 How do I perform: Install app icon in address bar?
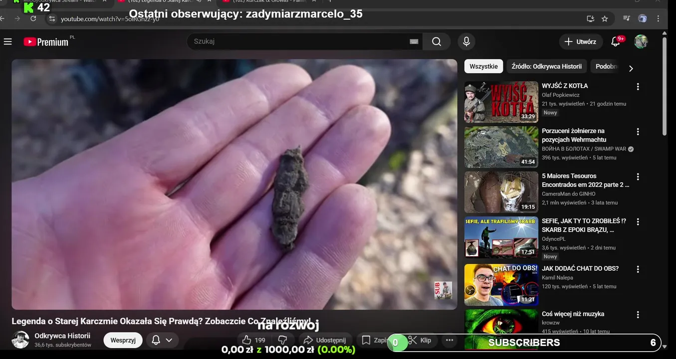[x=590, y=18]
